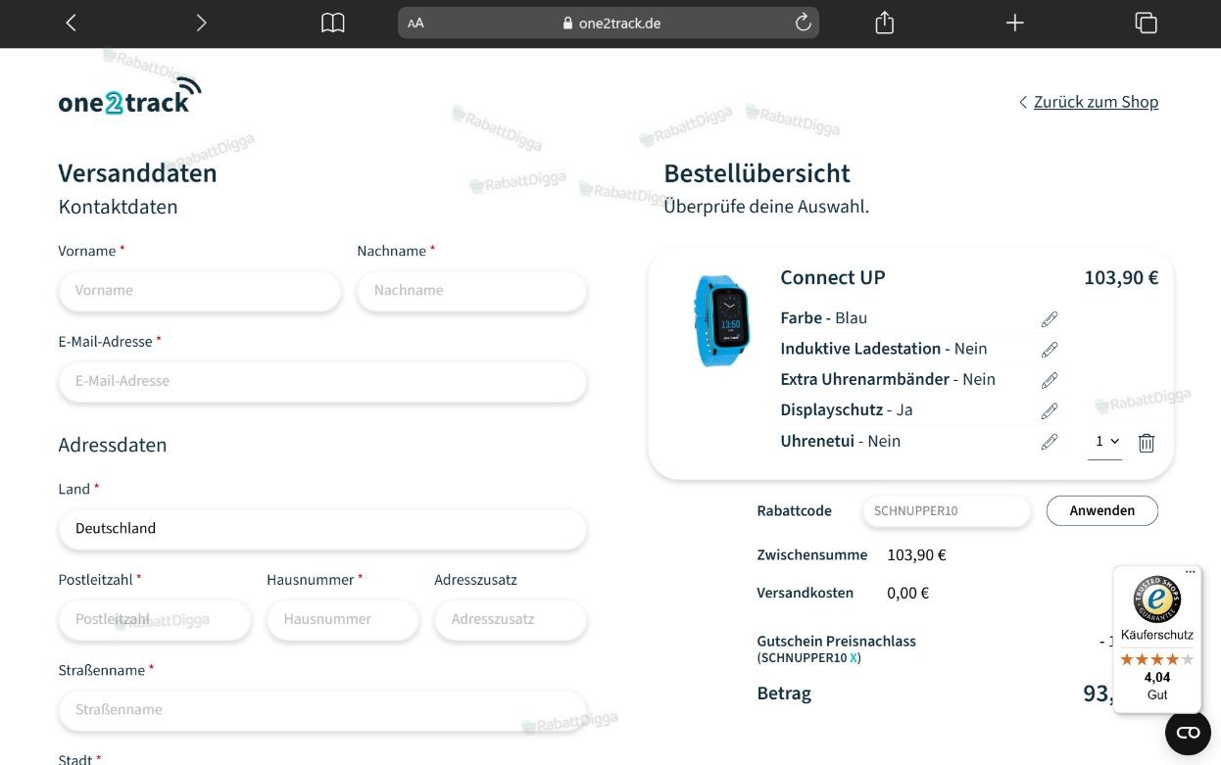Click the Straßenname field

(x=322, y=710)
